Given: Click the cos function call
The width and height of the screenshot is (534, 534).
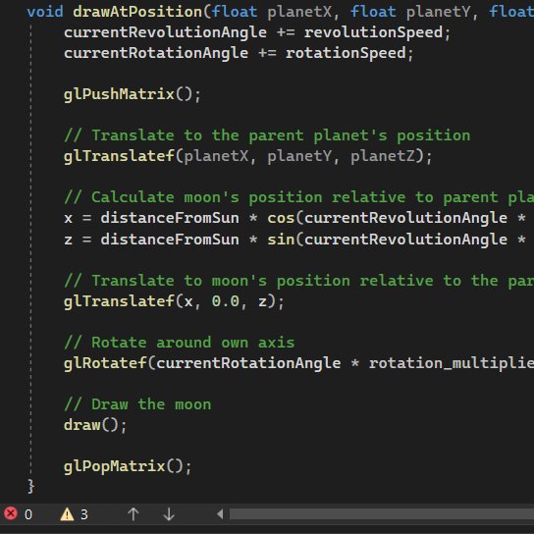Looking at the screenshot, I should click(x=281, y=218).
